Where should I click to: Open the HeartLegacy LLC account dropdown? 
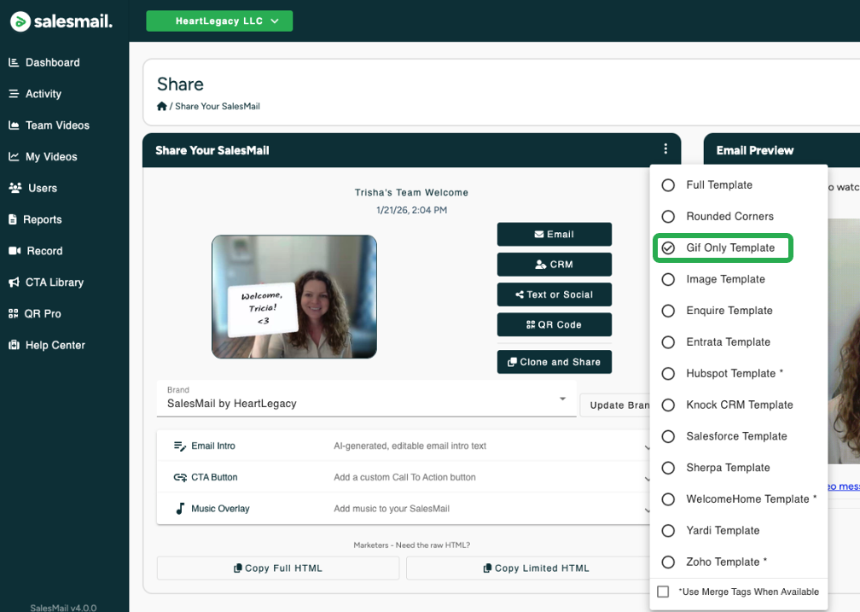(x=219, y=21)
